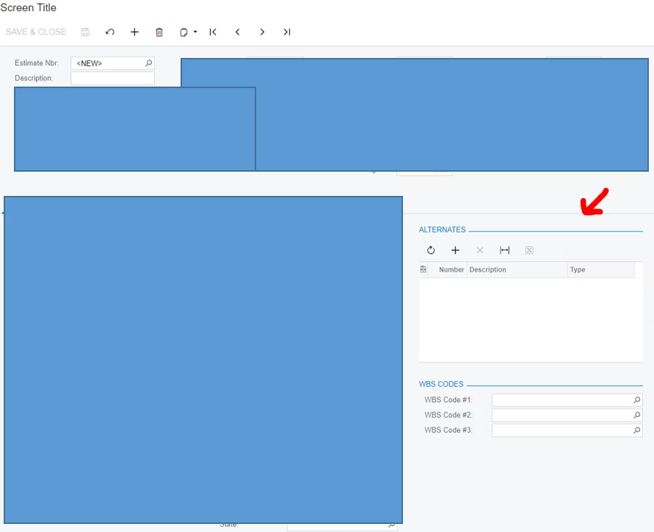Save the record using the disk icon
The width and height of the screenshot is (654, 532).
tap(85, 32)
